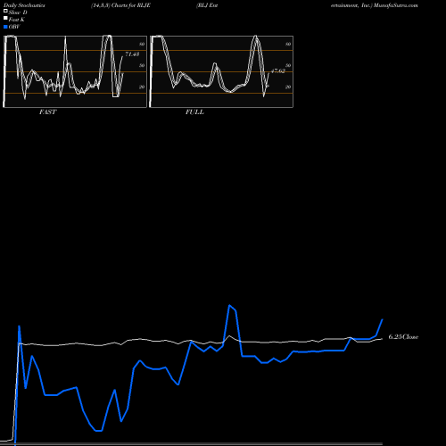Click the 80 axis label in FULL chart
The height and width of the screenshot is (446, 446).
[288, 44]
